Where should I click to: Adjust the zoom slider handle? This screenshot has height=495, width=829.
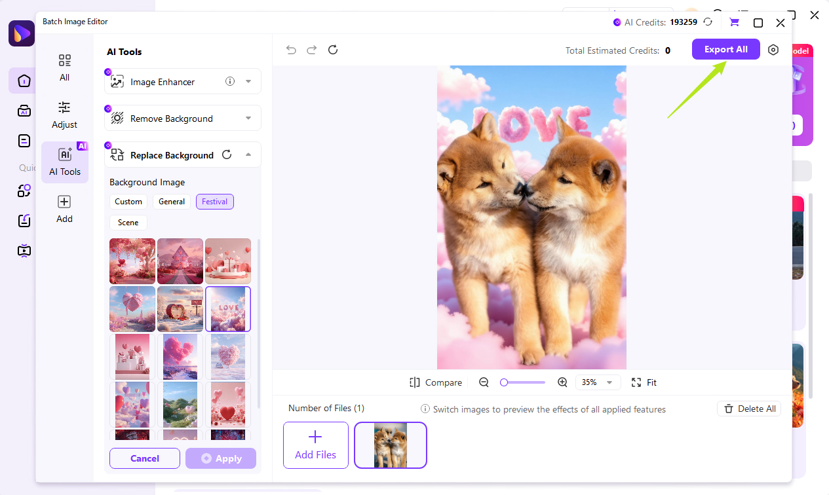pyautogui.click(x=504, y=382)
